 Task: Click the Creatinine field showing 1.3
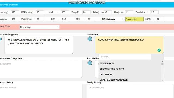click(154, 12)
